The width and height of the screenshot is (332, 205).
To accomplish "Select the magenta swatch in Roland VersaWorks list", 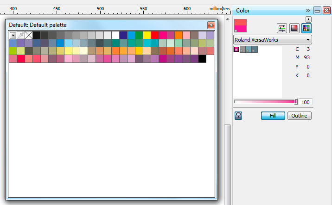I will (x=236, y=49).
